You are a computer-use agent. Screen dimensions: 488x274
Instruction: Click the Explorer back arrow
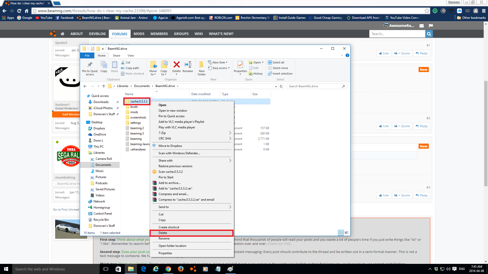point(85,86)
